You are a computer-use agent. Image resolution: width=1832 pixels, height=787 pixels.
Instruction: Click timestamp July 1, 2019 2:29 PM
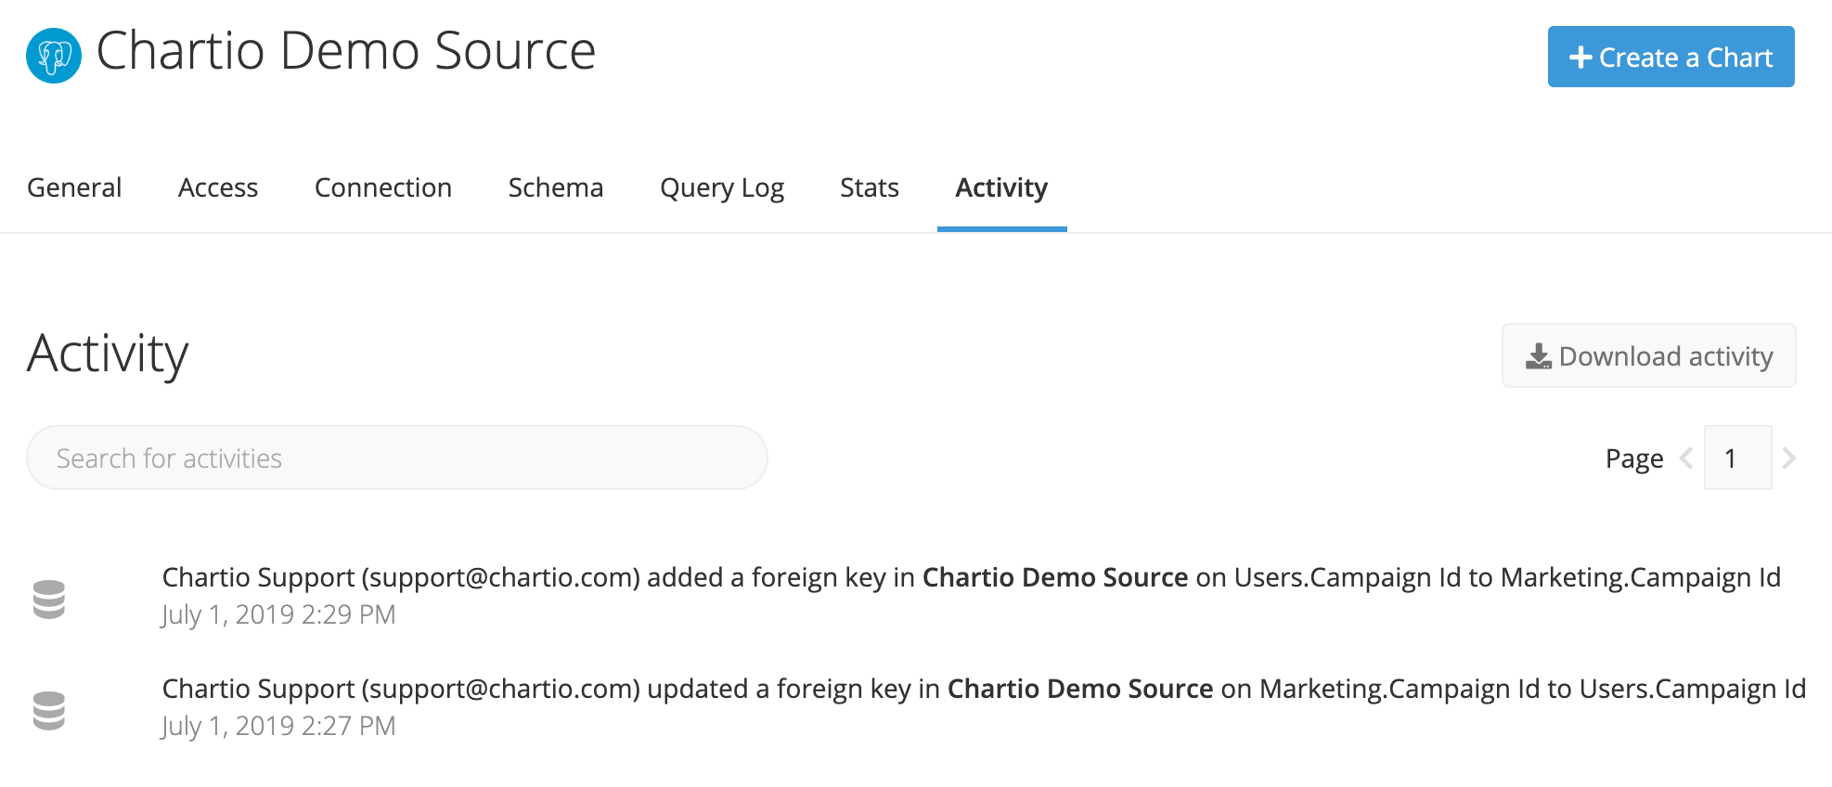click(x=278, y=615)
